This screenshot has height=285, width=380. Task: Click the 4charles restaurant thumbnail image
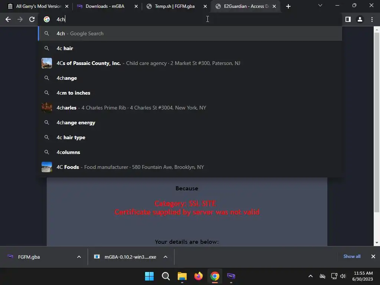pos(47,108)
